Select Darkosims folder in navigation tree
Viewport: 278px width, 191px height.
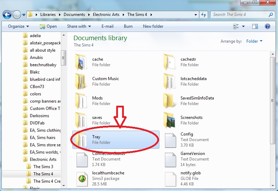[39, 116]
